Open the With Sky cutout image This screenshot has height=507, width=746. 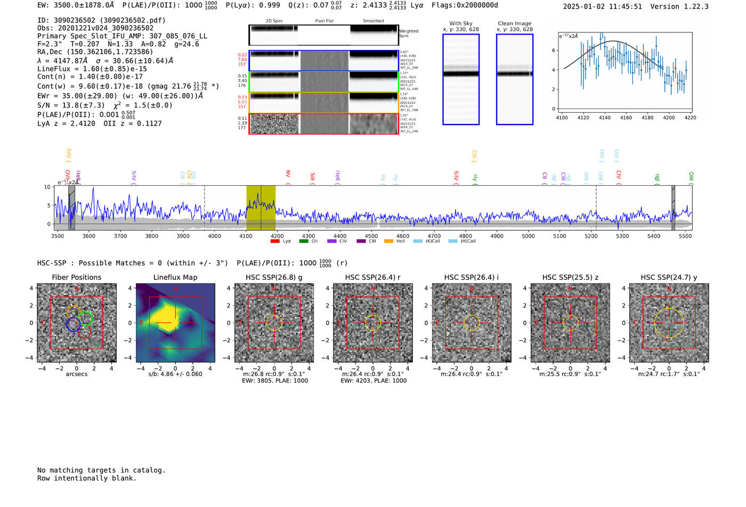(x=461, y=79)
